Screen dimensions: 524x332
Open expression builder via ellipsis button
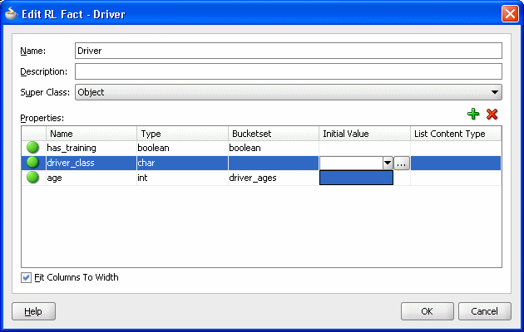pos(402,163)
